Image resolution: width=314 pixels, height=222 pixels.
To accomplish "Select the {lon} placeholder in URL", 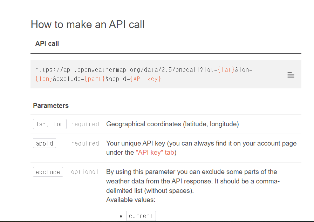I will click(44, 79).
